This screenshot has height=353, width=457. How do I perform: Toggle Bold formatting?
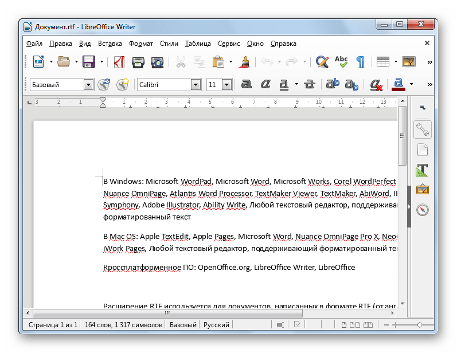pos(247,84)
